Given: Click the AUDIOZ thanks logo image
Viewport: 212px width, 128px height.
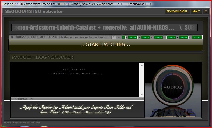Looking at the screenshot, I should [x=173, y=90].
